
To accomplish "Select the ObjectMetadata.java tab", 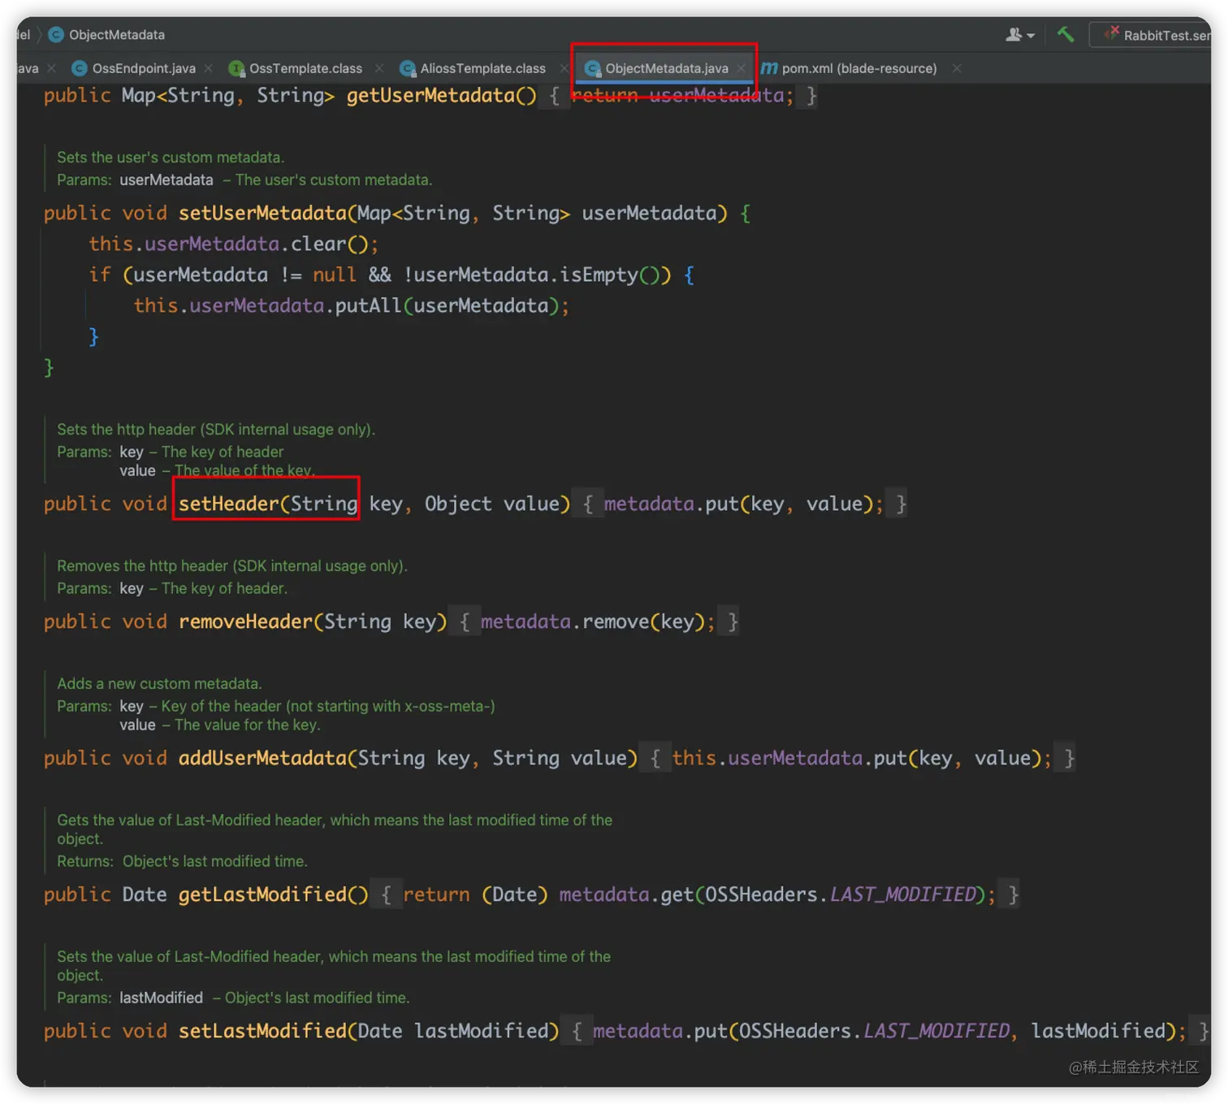I will click(x=666, y=68).
